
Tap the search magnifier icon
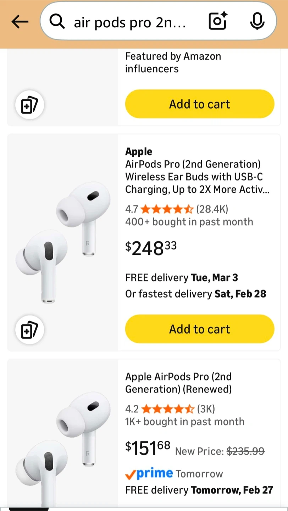tap(57, 22)
